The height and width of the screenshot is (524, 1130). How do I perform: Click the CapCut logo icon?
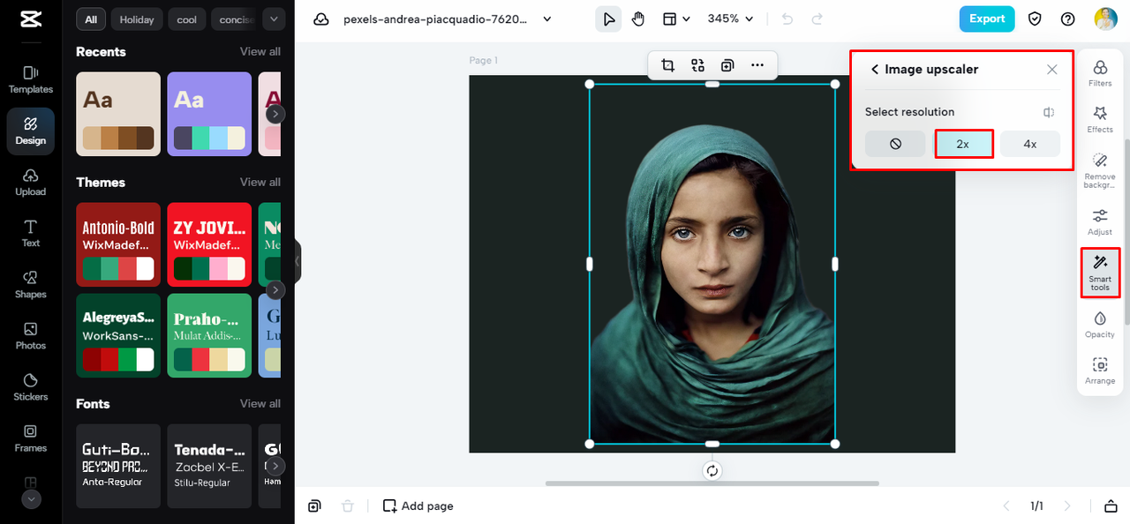(x=30, y=19)
